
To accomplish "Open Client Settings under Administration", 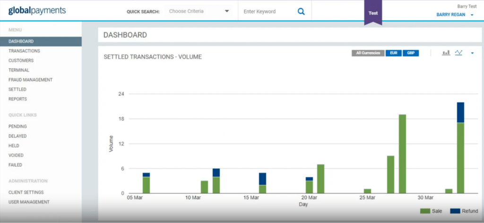I will [26, 192].
